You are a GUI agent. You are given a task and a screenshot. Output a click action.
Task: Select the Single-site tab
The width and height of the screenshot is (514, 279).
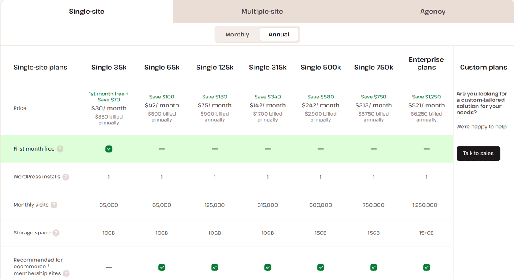87,12
